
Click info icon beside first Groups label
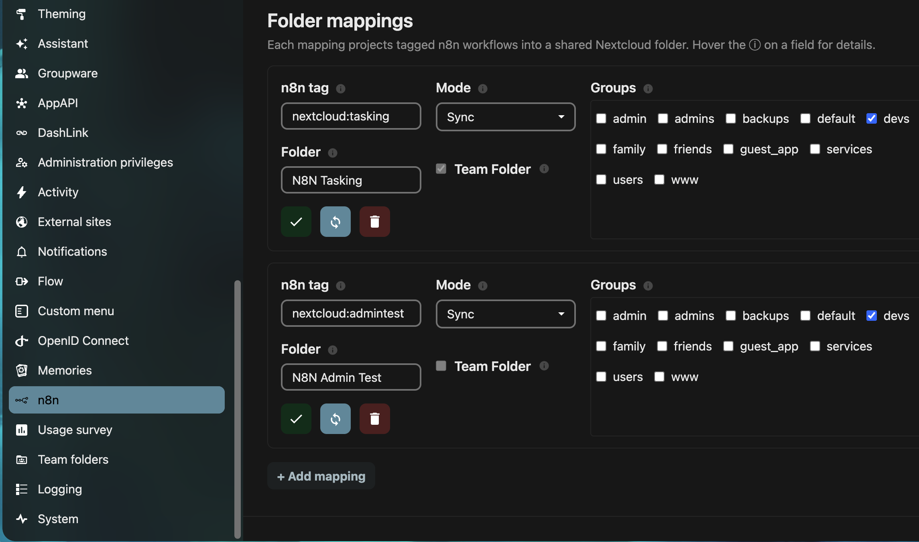(x=648, y=88)
